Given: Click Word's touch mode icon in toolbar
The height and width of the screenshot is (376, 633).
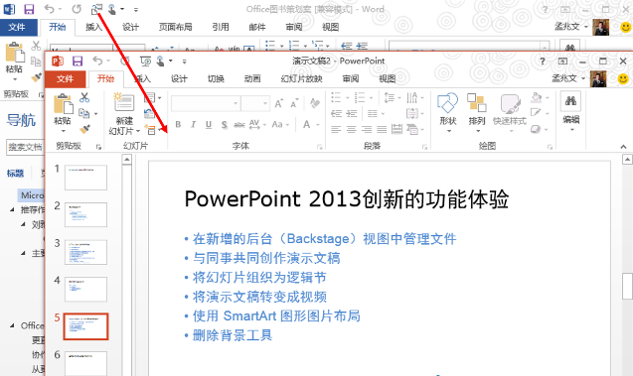Looking at the screenshot, I should point(112,9).
